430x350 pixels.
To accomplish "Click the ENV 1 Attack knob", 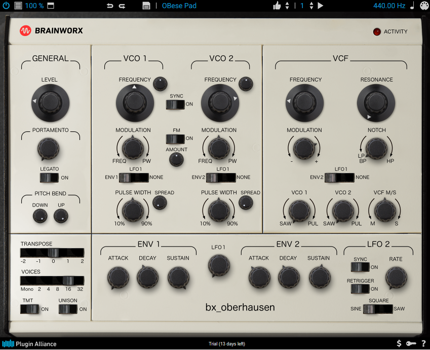I will (x=118, y=277).
